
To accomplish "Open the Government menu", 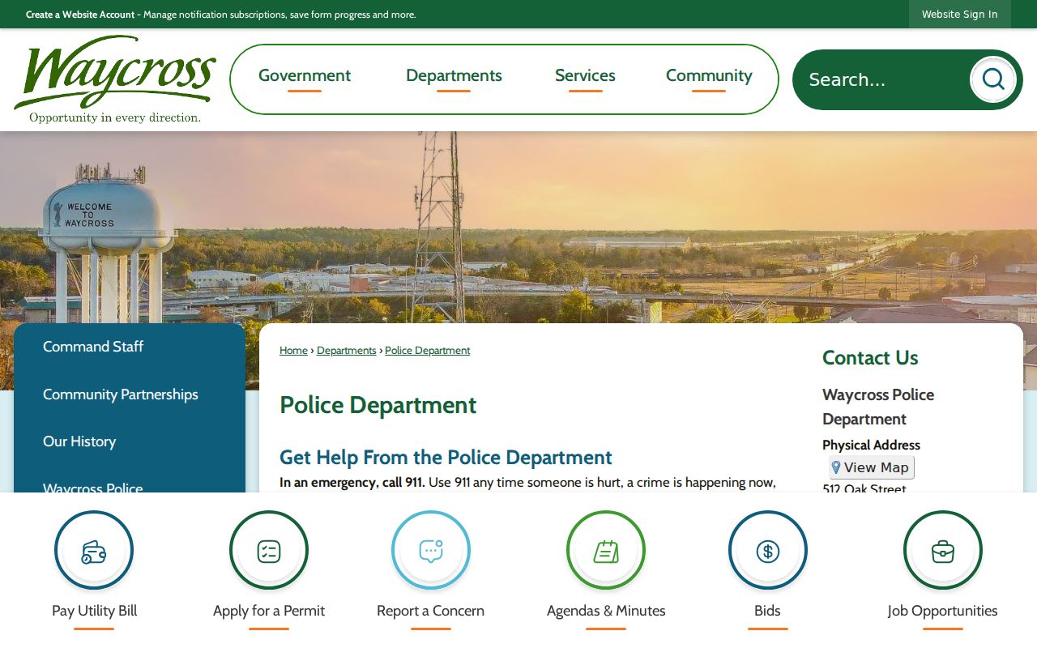I will click(305, 76).
